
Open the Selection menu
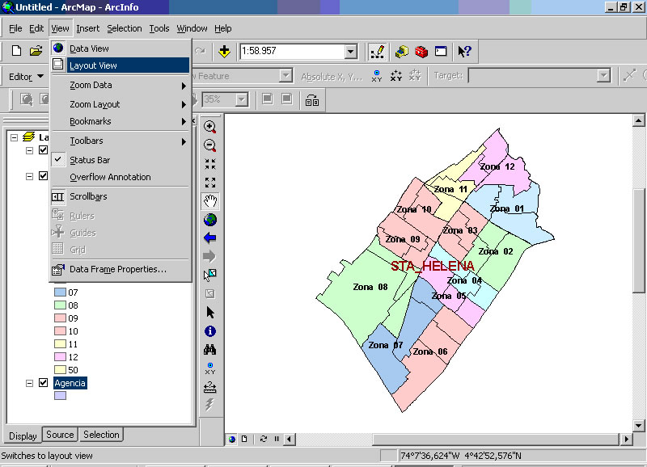125,28
